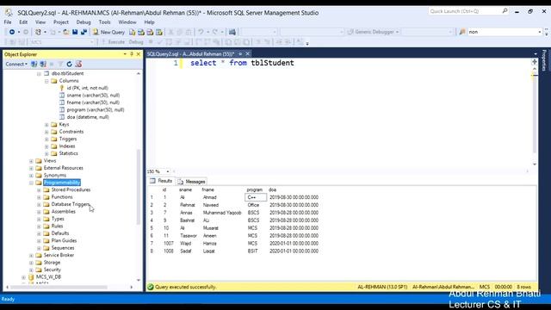Expand the Security folder node

click(x=31, y=270)
